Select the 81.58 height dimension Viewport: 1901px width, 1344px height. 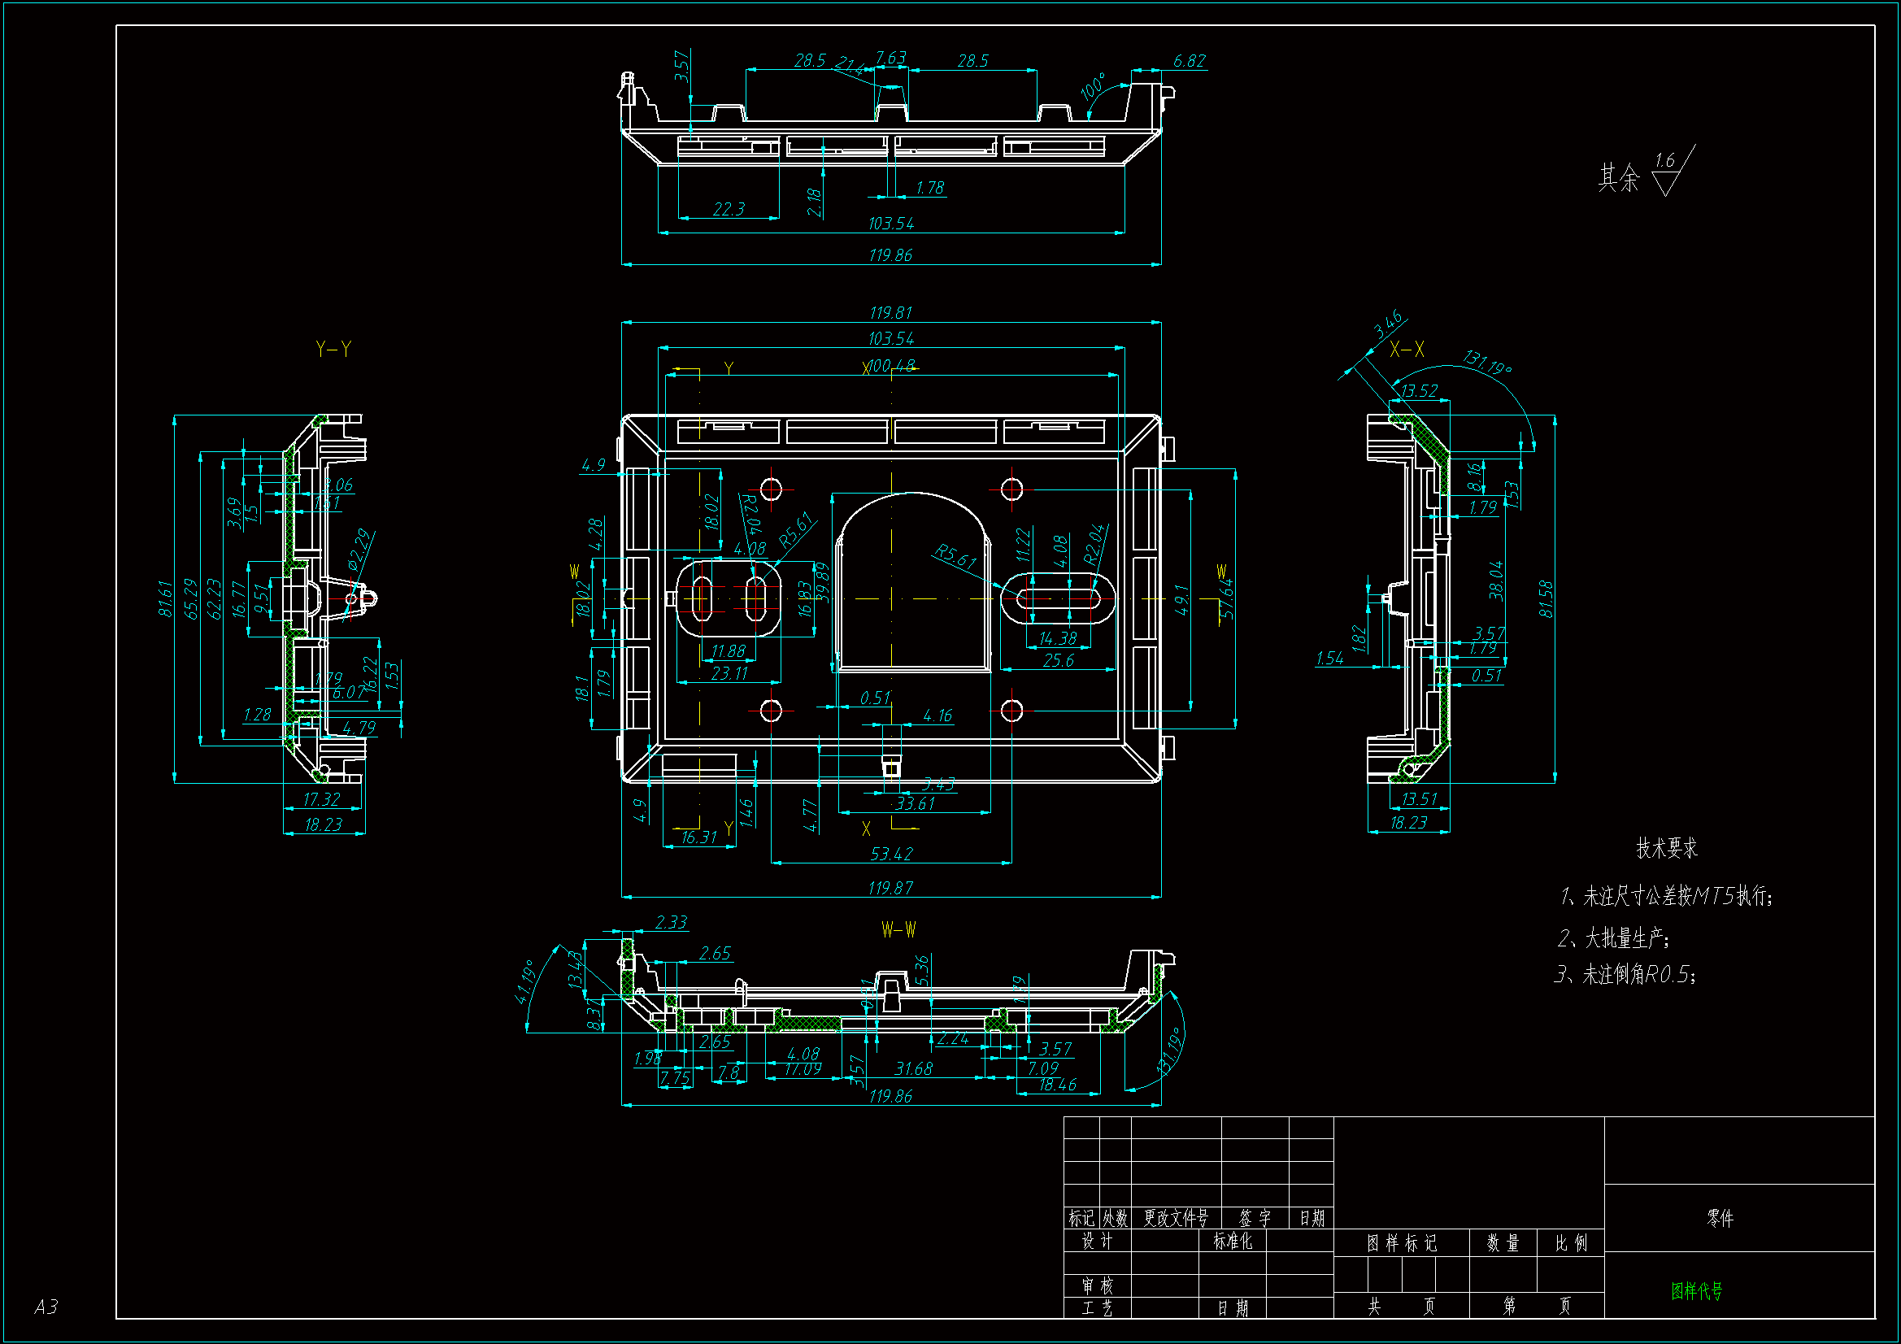[x=1545, y=598]
